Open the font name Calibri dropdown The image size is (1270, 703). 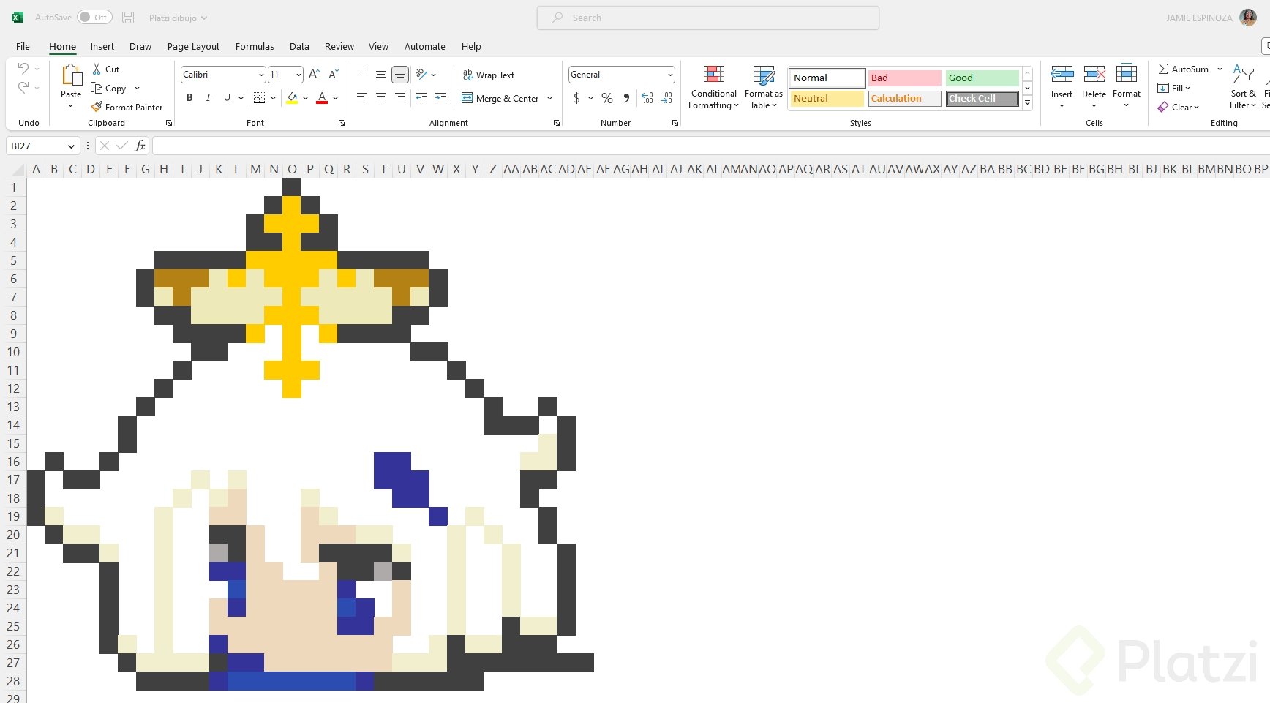coord(261,75)
